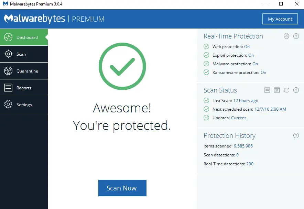Open My Account
The width and height of the screenshot is (304, 209).
280,19
